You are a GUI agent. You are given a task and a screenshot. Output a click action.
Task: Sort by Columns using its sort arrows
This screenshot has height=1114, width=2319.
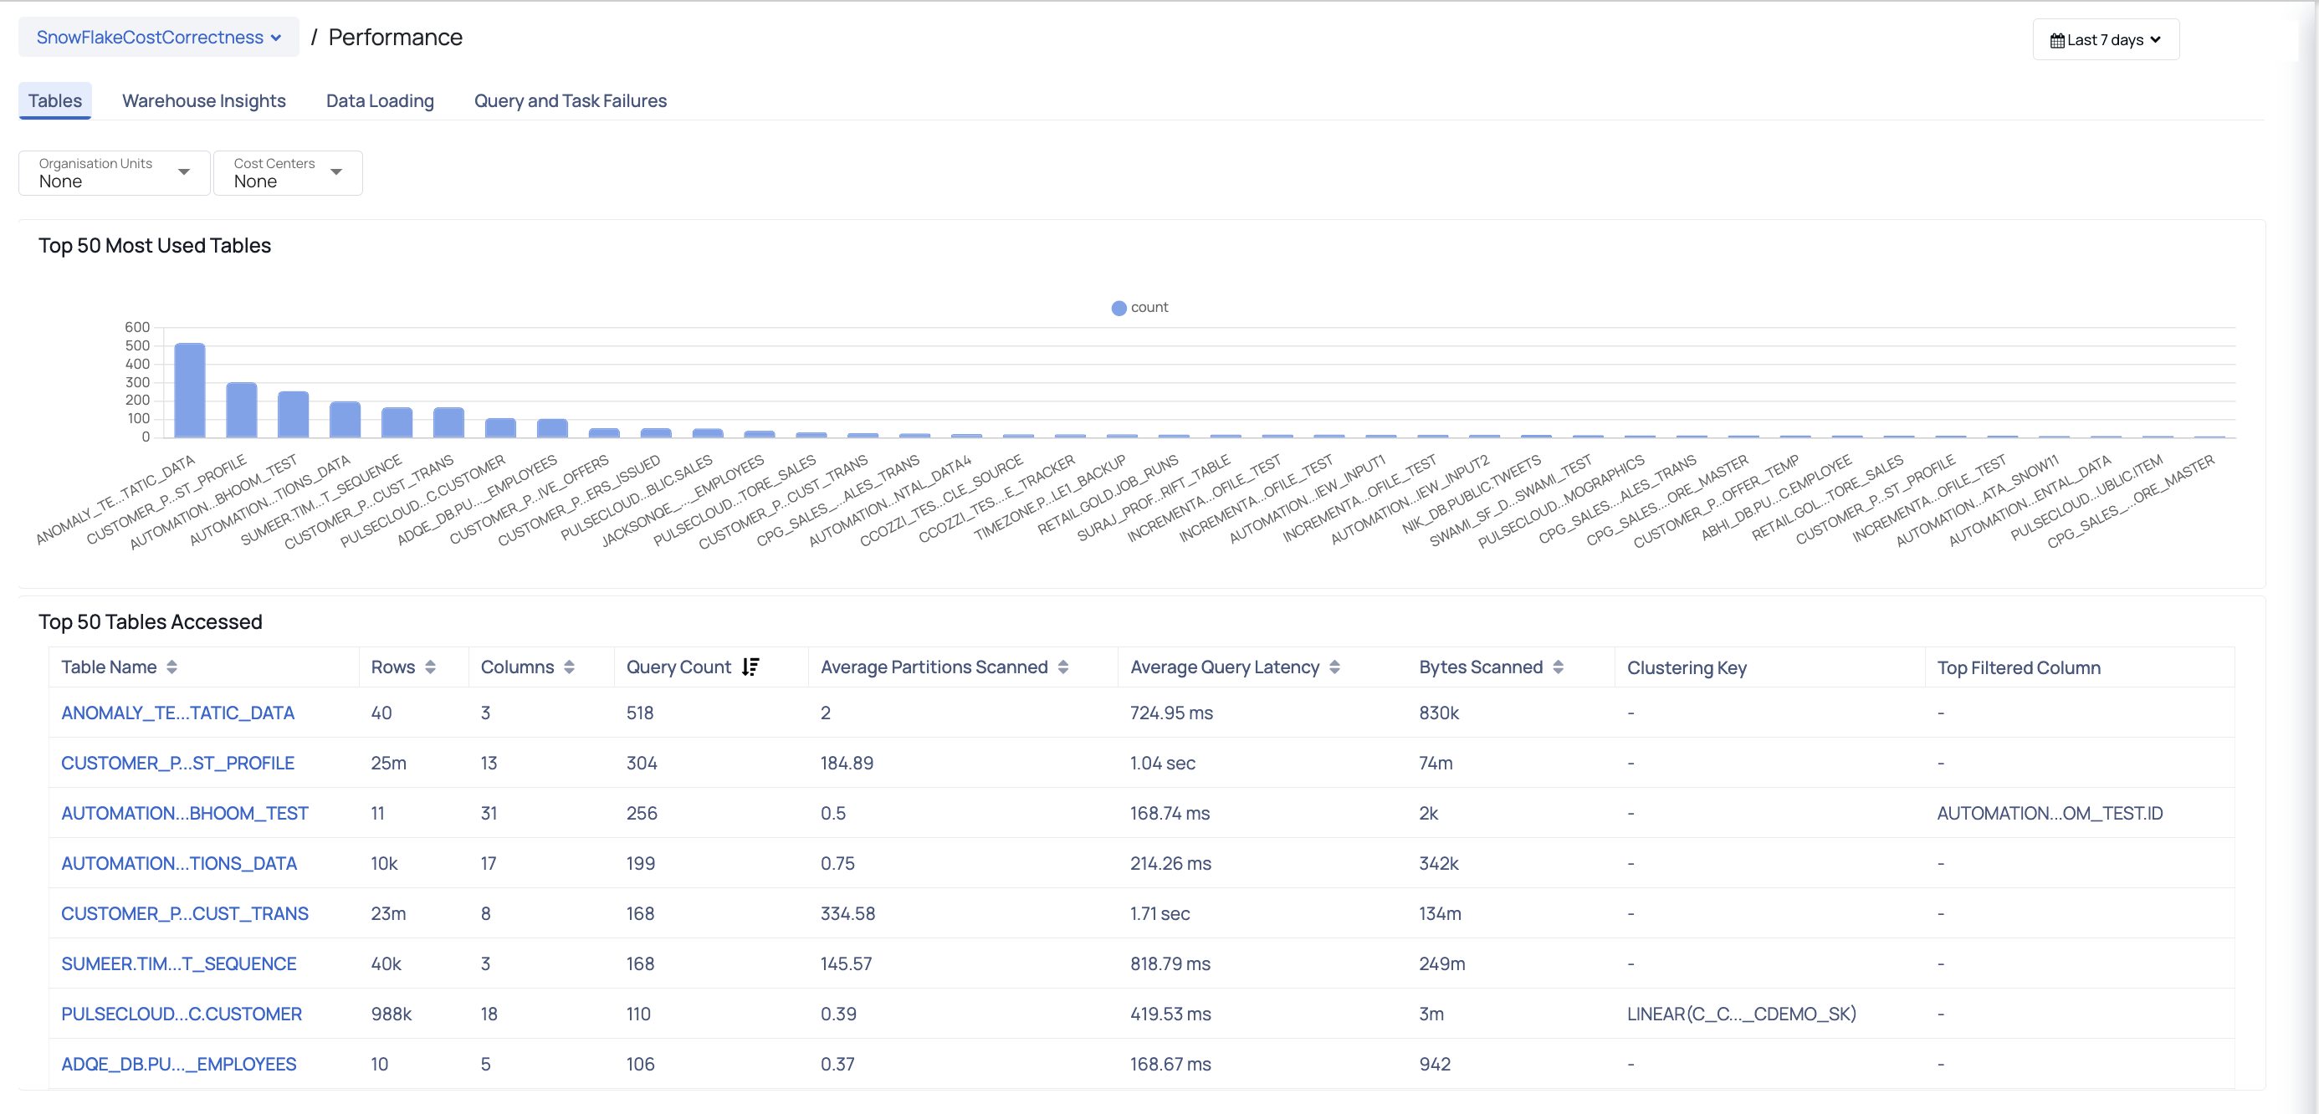coord(569,667)
